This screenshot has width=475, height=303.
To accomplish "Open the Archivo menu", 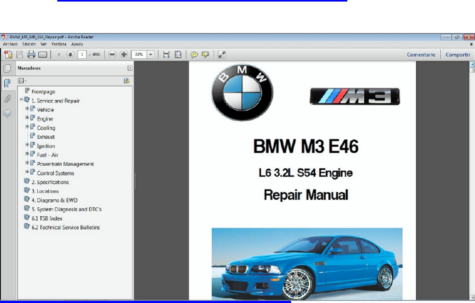I will tap(10, 44).
